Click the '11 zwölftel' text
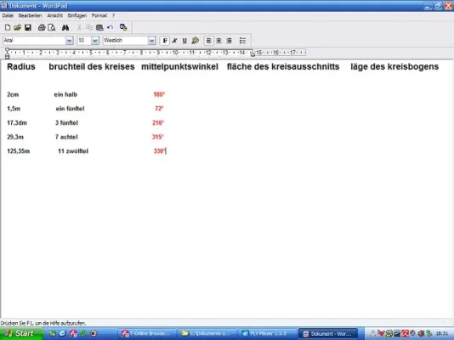 (x=73, y=151)
